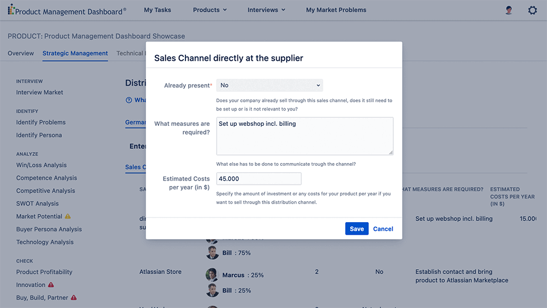Open Competitive Analysis in sidebar
The height and width of the screenshot is (308, 547).
tap(45, 191)
